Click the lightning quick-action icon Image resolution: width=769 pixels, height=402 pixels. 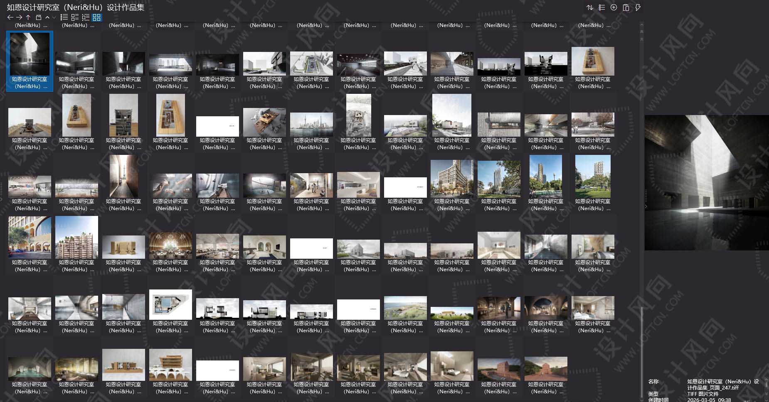coord(637,7)
